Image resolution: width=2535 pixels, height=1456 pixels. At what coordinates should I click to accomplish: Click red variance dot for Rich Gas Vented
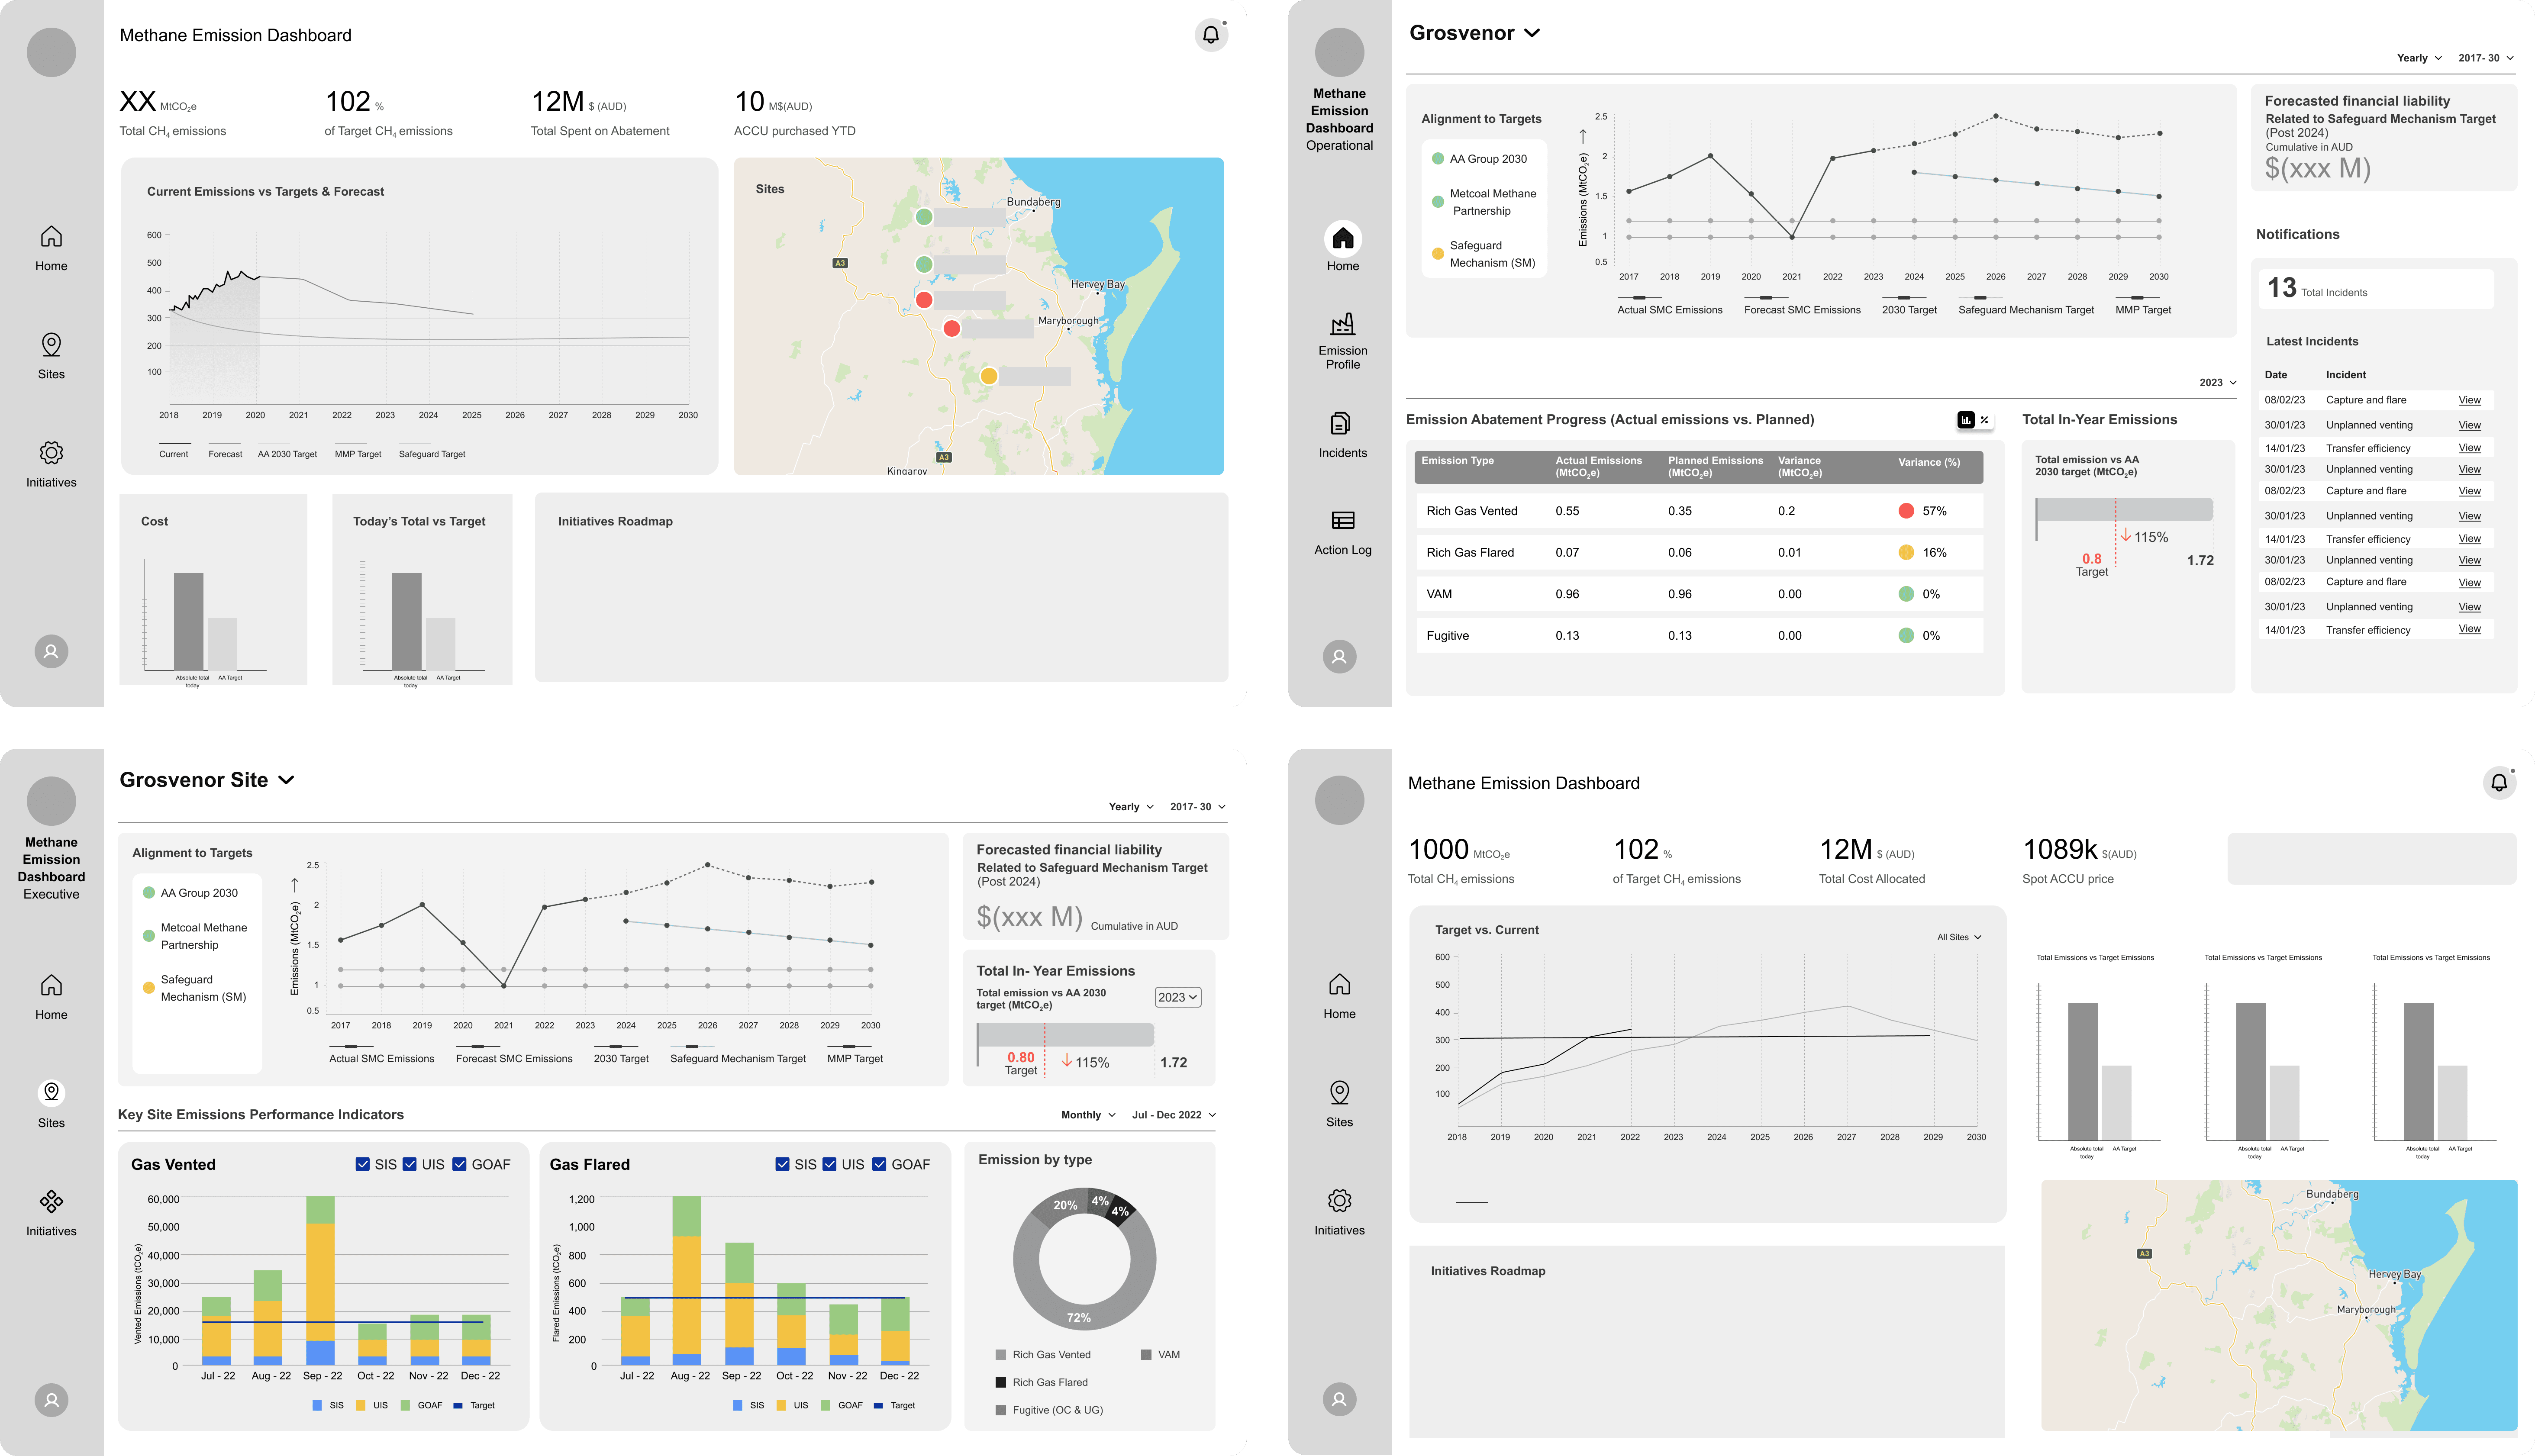point(1906,511)
